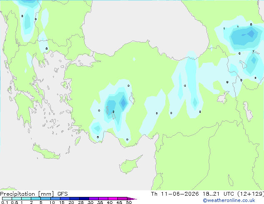Pick the 10–15 mm legend color swatch
The image size is (264, 204).
click(x=55, y=199)
